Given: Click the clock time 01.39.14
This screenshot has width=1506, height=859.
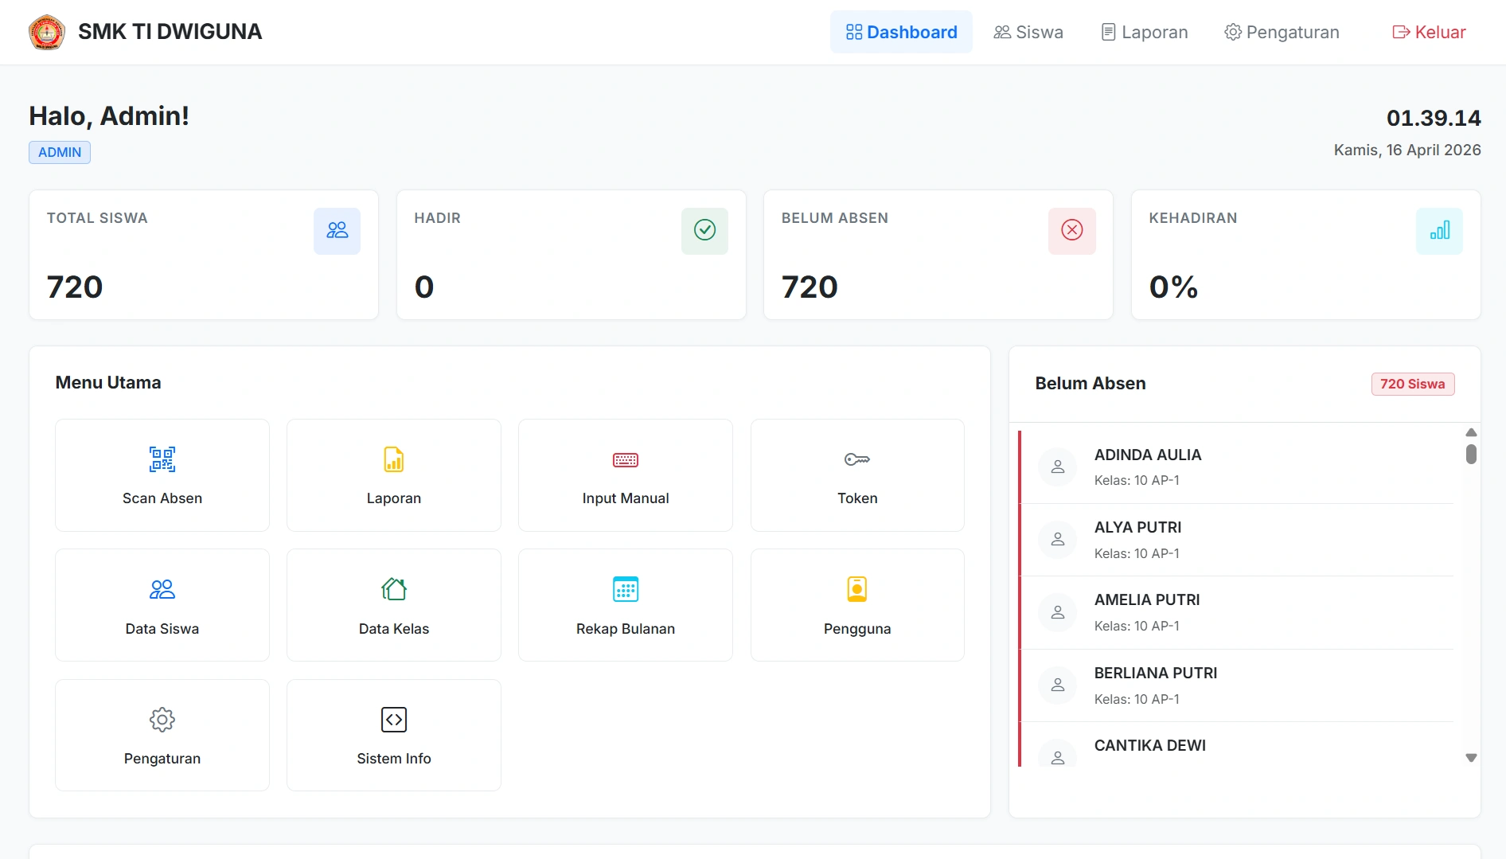Looking at the screenshot, I should tap(1434, 119).
